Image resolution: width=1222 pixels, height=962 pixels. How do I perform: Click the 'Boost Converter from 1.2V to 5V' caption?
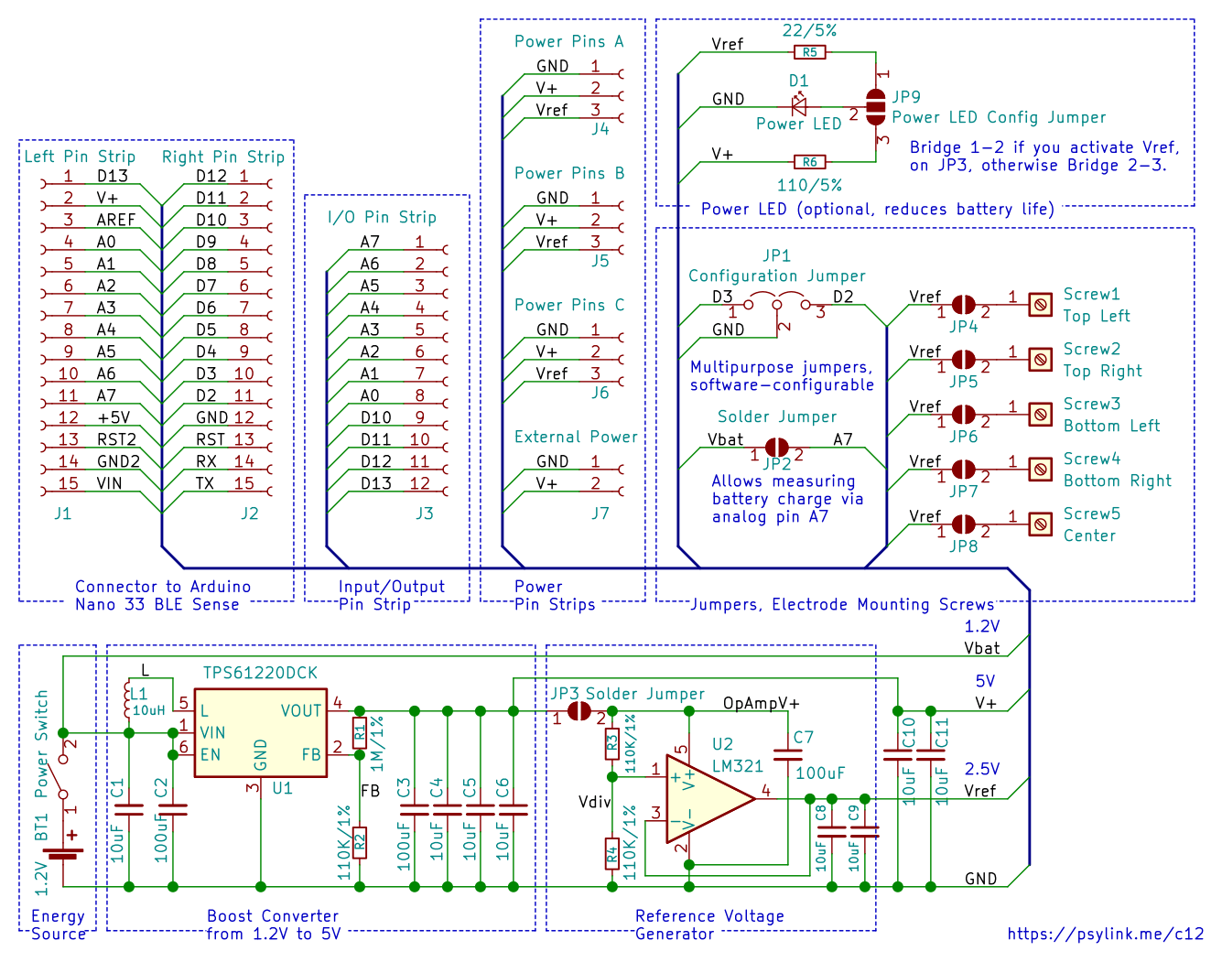273,924
